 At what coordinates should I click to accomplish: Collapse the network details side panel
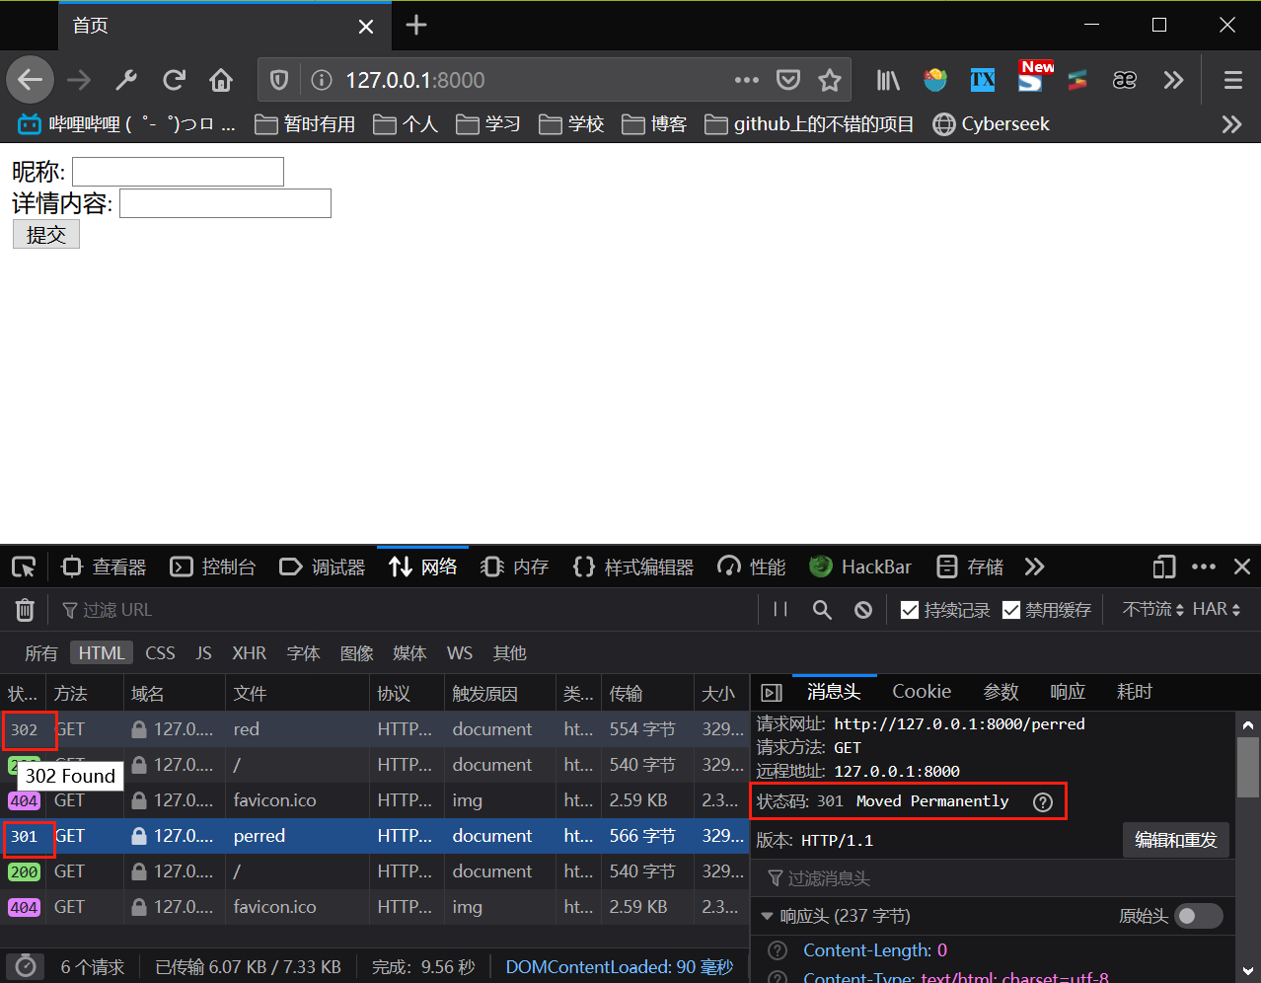click(x=773, y=692)
